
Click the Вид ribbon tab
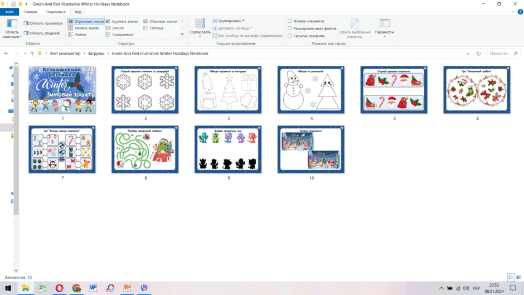point(78,12)
